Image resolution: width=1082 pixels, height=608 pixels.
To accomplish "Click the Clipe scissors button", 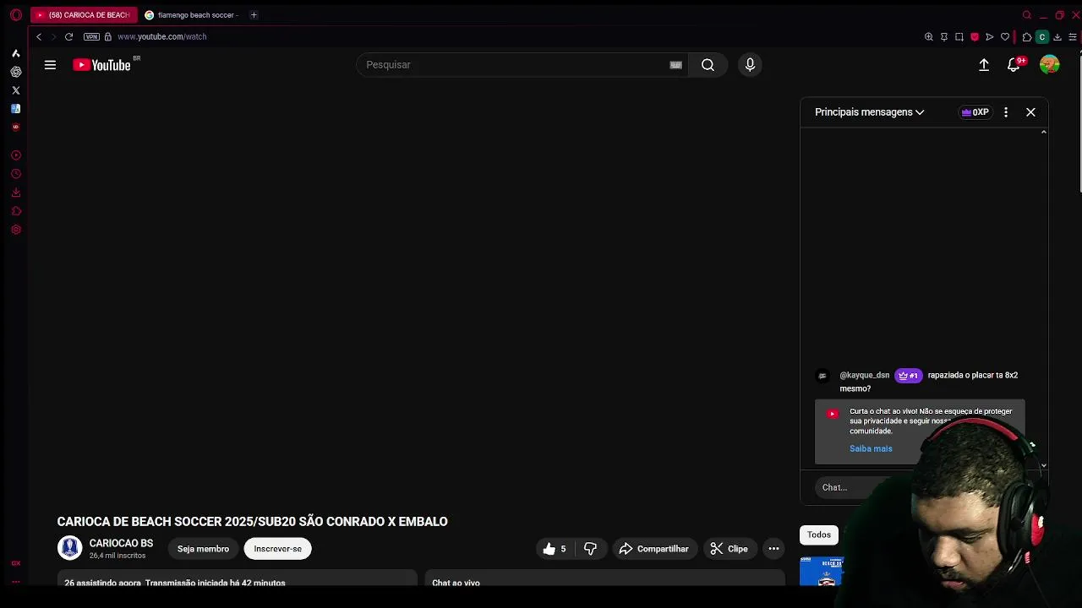I will pyautogui.click(x=730, y=549).
